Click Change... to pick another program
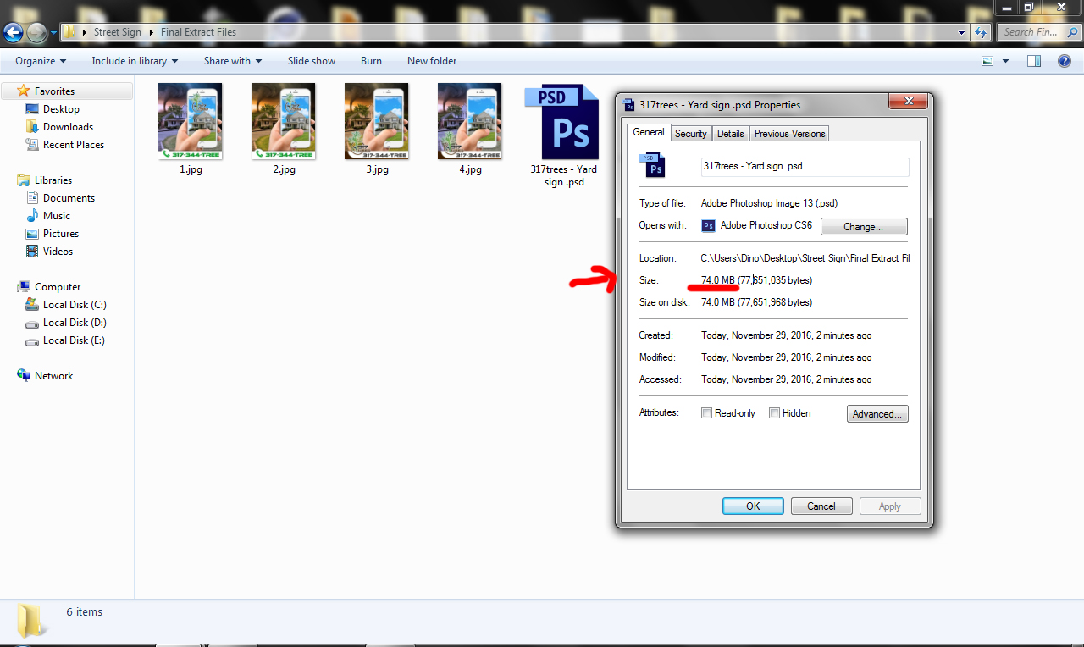This screenshot has width=1084, height=647. click(864, 227)
